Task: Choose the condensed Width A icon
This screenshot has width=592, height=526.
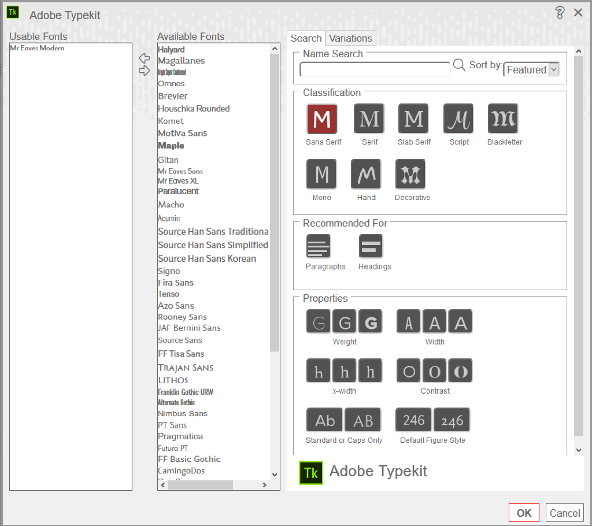Action: click(409, 321)
